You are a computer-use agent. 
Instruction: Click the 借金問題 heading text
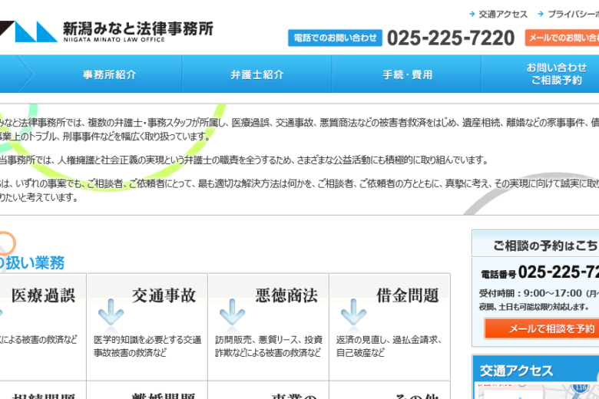pyautogui.click(x=407, y=295)
